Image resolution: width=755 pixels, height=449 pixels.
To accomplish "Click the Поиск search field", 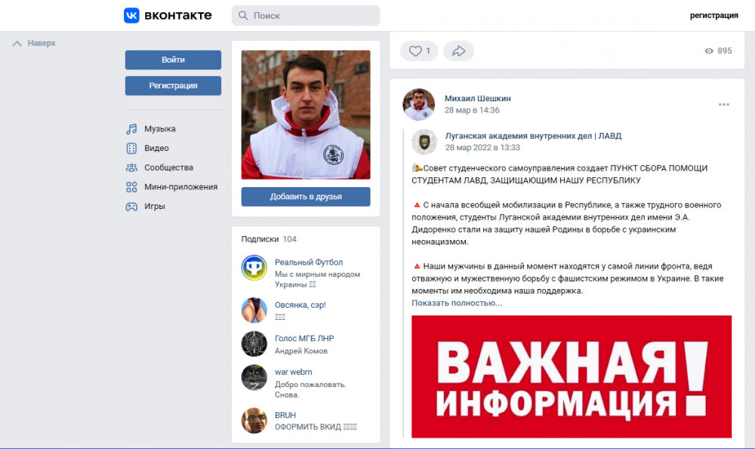I will point(306,15).
